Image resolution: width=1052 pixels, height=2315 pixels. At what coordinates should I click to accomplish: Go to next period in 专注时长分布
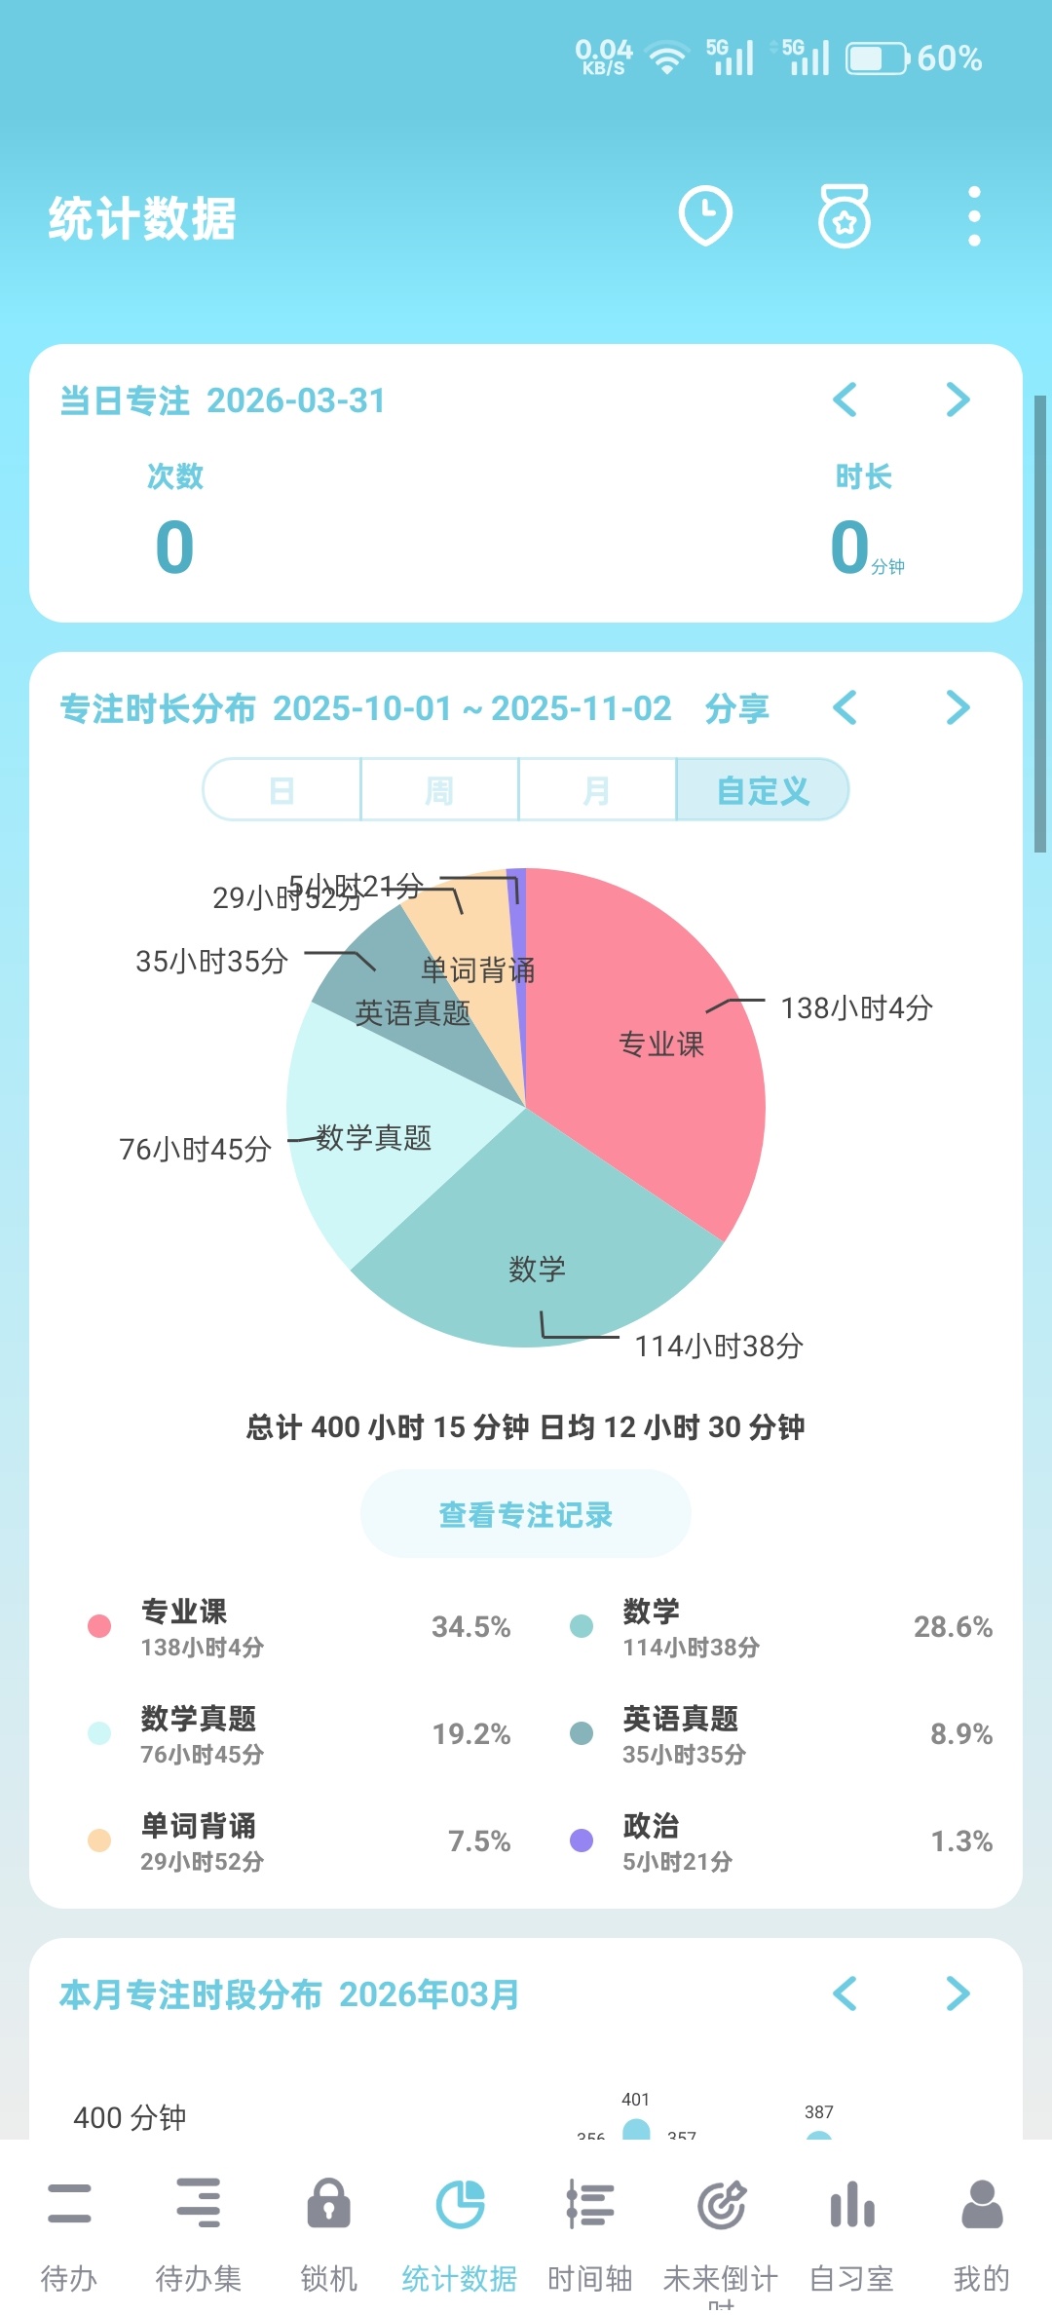tap(958, 708)
